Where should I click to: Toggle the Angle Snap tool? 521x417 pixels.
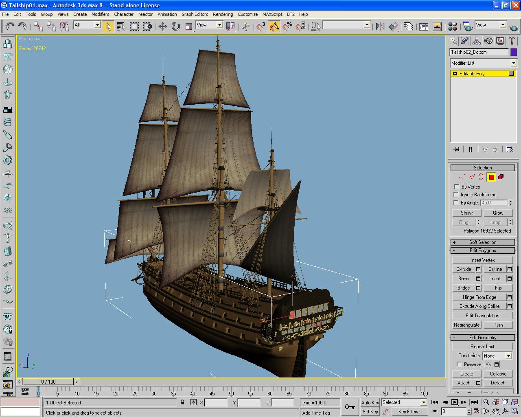tap(274, 26)
